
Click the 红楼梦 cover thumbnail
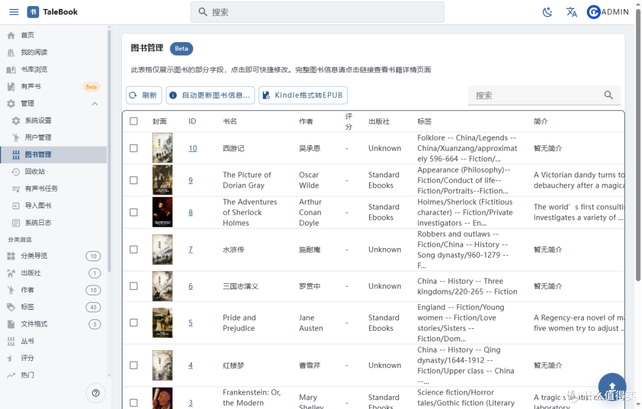162,365
